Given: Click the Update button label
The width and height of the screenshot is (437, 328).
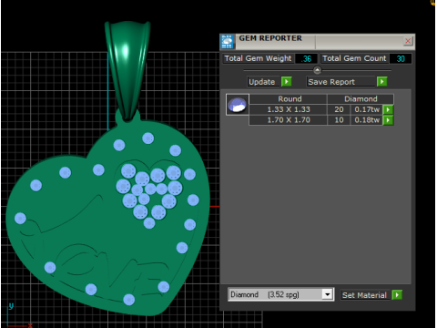Looking at the screenshot, I should click(262, 82).
